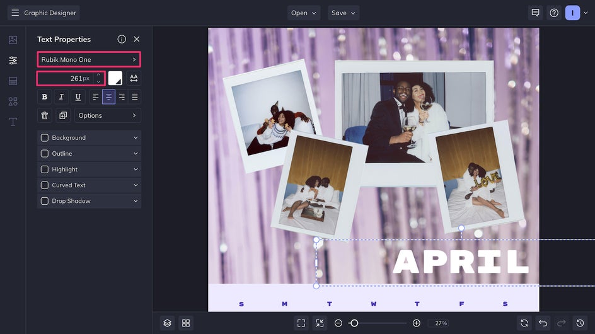Expand the Highlight section chevron
Image resolution: width=595 pixels, height=334 pixels.
(136, 170)
